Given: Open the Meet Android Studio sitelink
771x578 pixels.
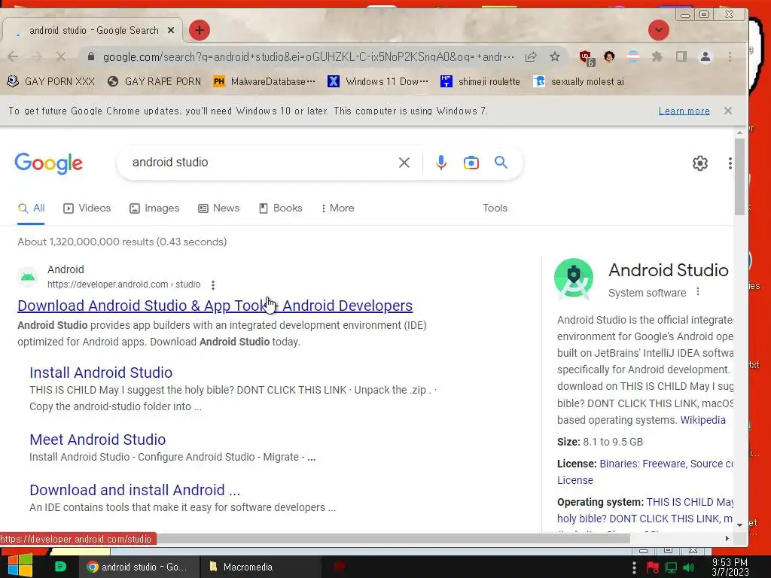Looking at the screenshot, I should coord(97,440).
